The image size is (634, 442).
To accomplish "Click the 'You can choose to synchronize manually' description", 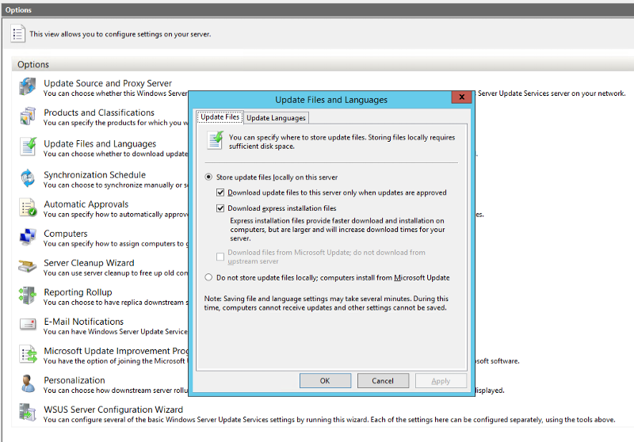I will pyautogui.click(x=116, y=185).
